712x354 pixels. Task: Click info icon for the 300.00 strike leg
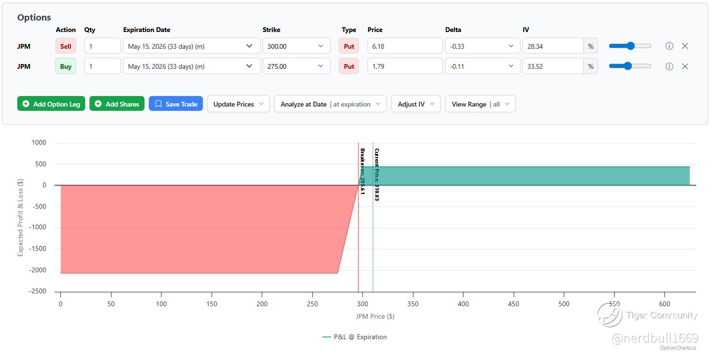(x=669, y=46)
